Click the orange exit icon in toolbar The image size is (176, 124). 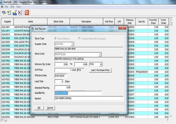(x=27, y=12)
